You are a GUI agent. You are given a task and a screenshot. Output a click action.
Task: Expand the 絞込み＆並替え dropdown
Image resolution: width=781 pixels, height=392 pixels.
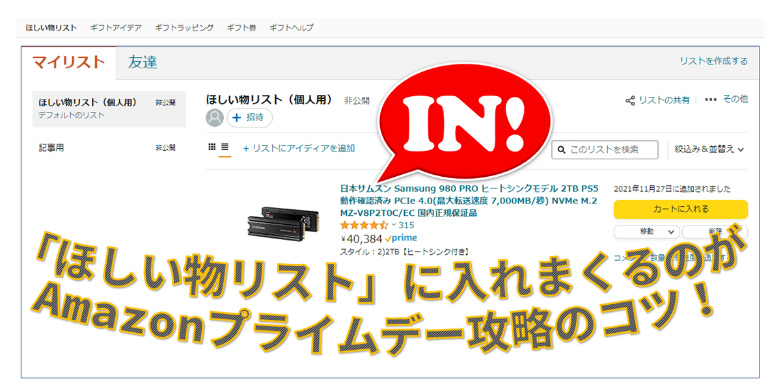[709, 149]
